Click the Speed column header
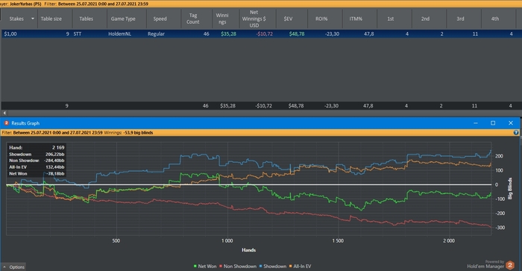522x271 pixels. pyautogui.click(x=160, y=19)
